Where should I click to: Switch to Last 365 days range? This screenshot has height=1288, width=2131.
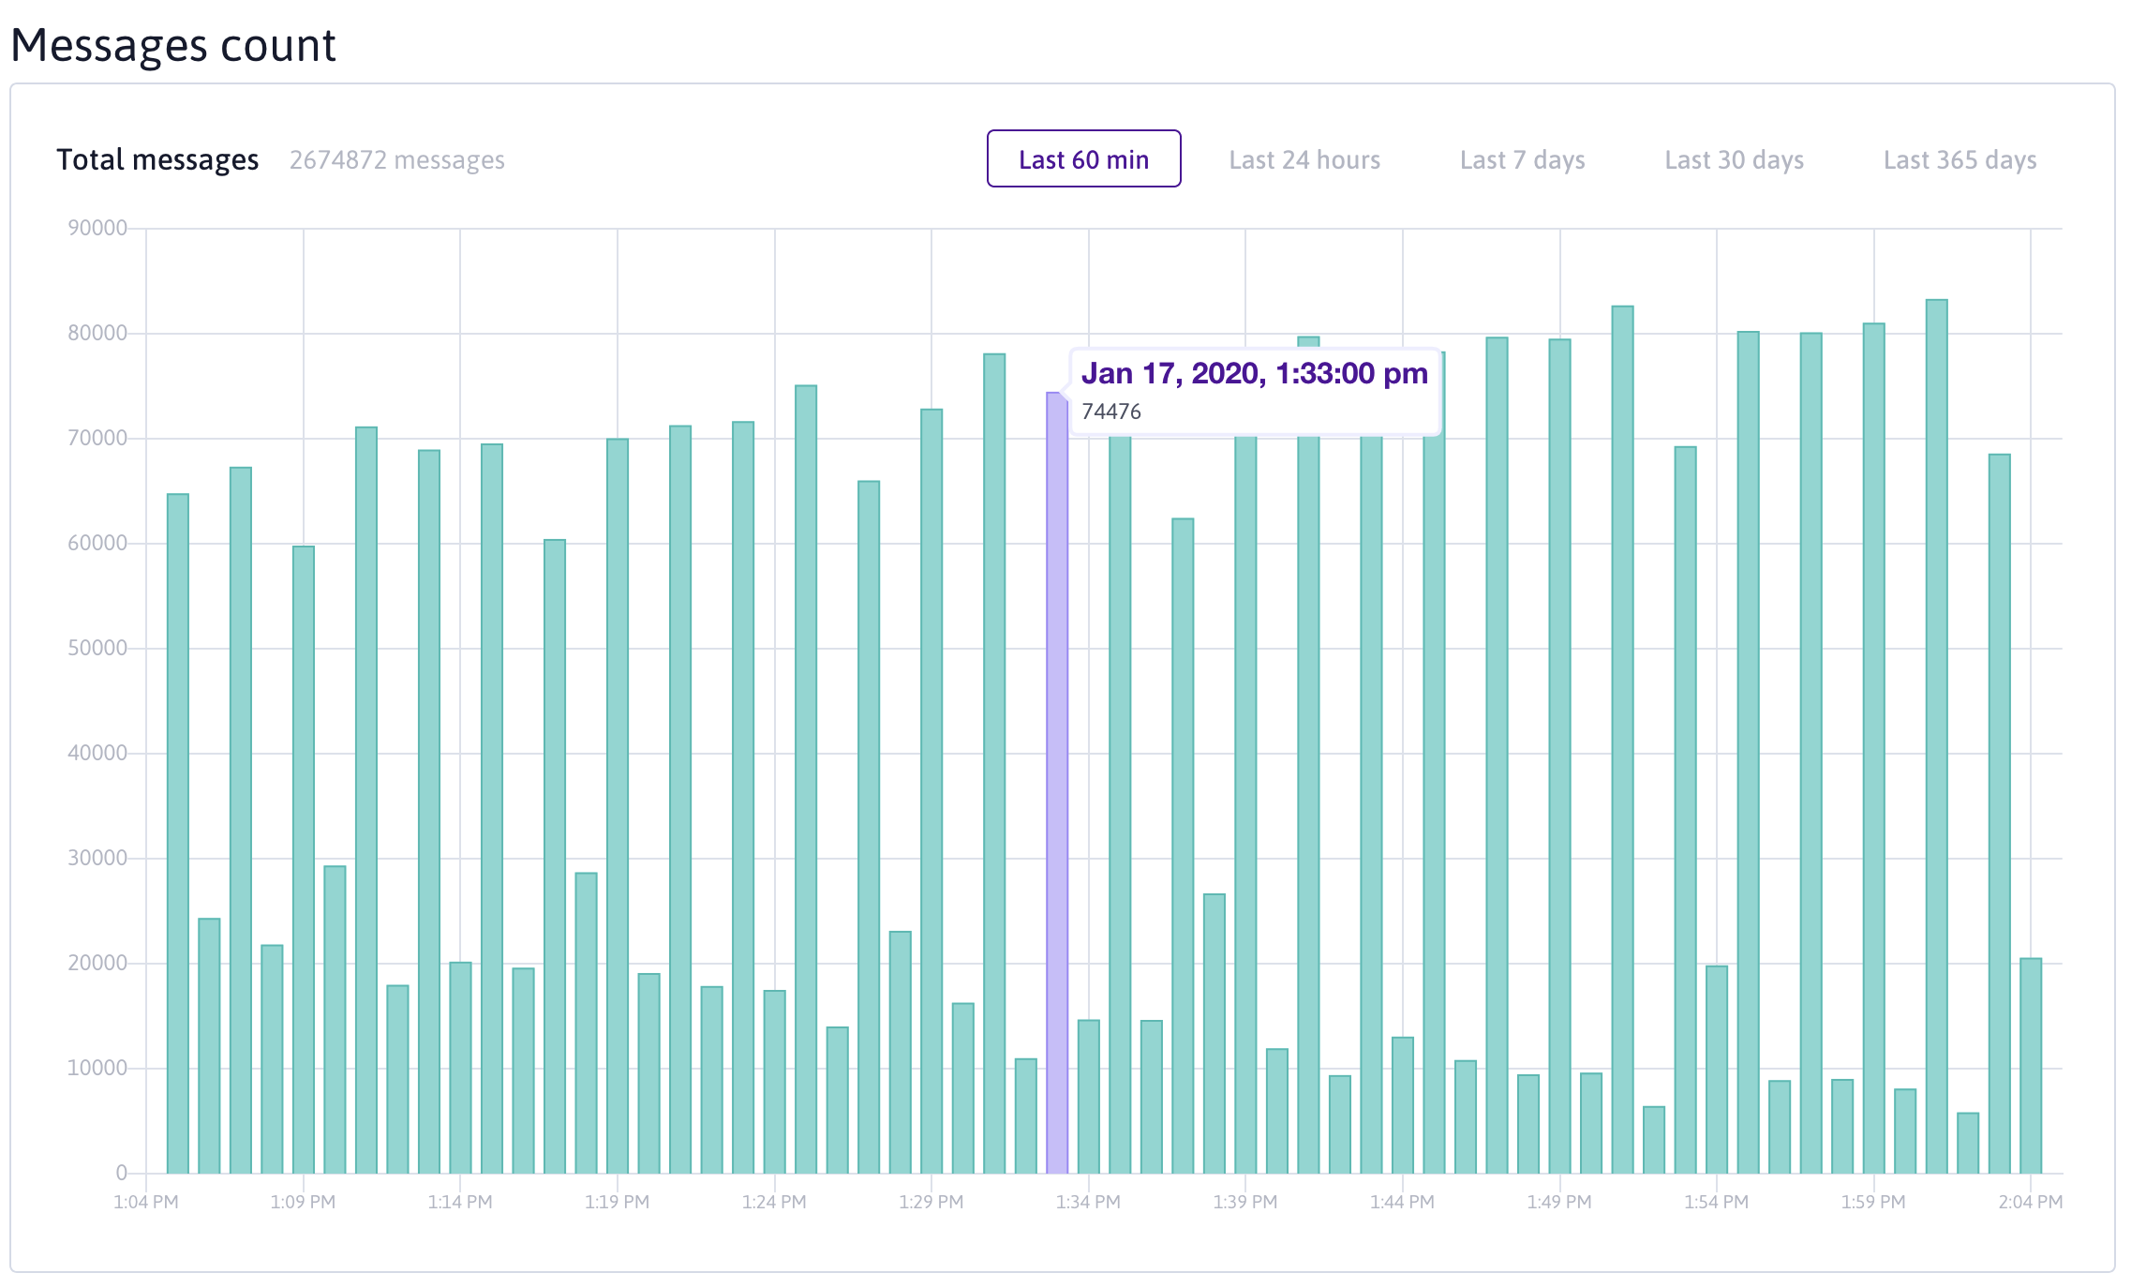(1960, 159)
